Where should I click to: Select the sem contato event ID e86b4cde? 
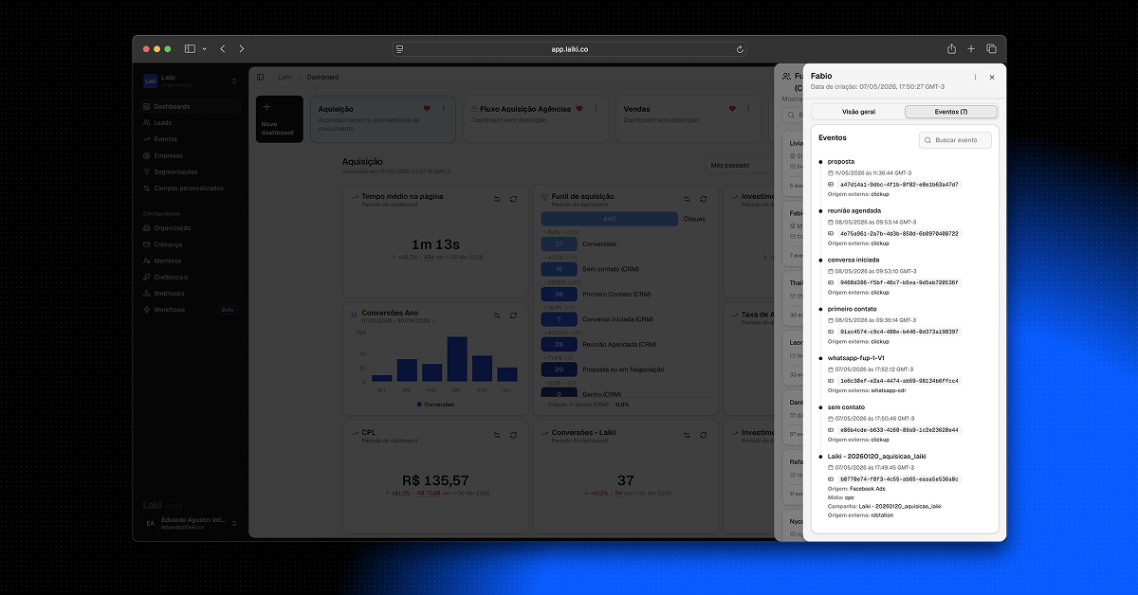(x=899, y=430)
